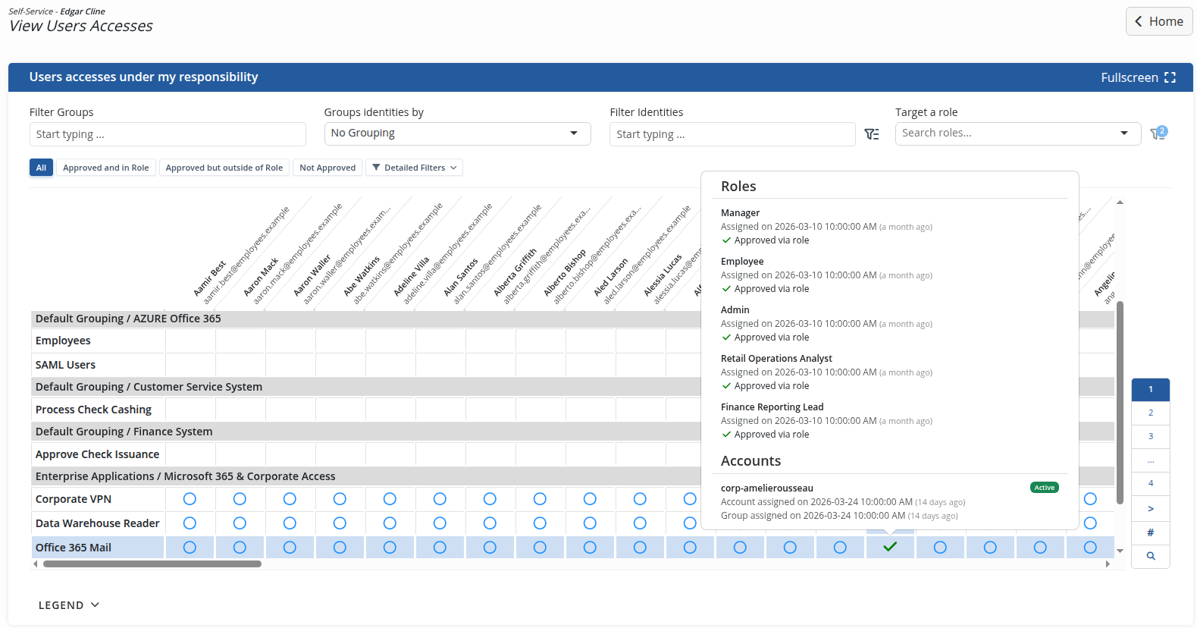Select Corporate VPN circle for Aamir Best

pos(190,498)
